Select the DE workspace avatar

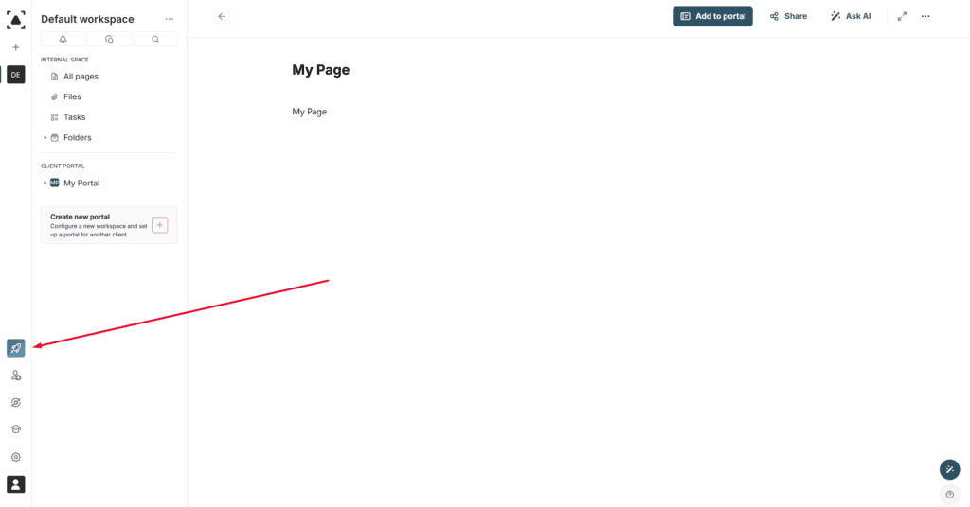pos(15,75)
